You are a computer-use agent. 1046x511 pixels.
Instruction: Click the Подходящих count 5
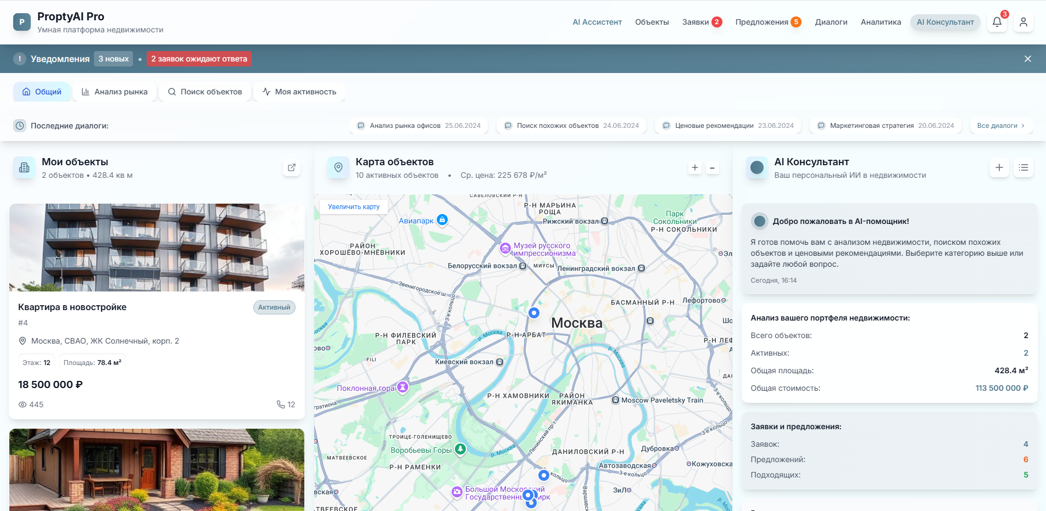[x=1026, y=475]
